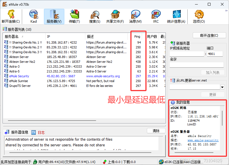Viewport: 229px width, 165px height.
Task: Click the right-side Disconnect (断开连接) button
Action: point(209,35)
